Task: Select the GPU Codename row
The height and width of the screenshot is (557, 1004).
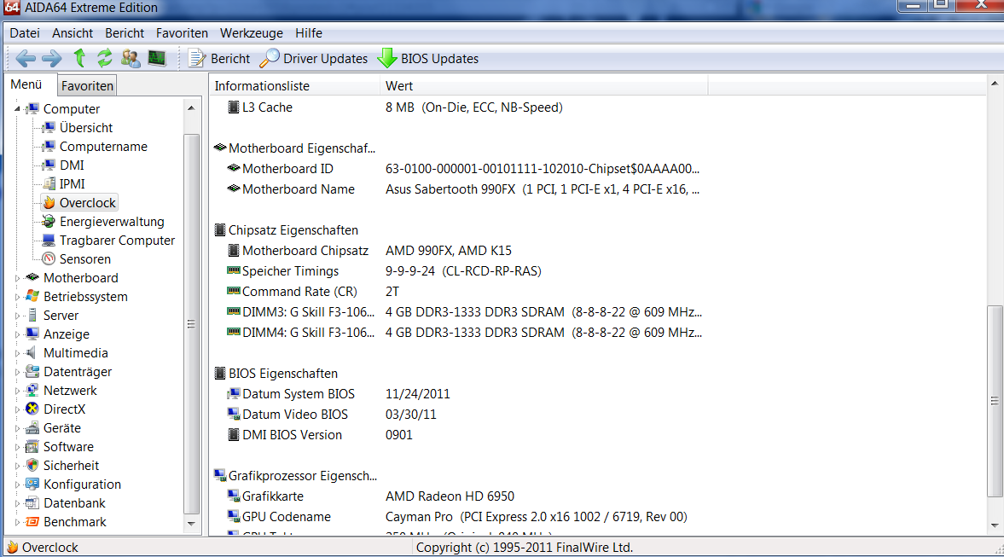Action: [x=457, y=517]
